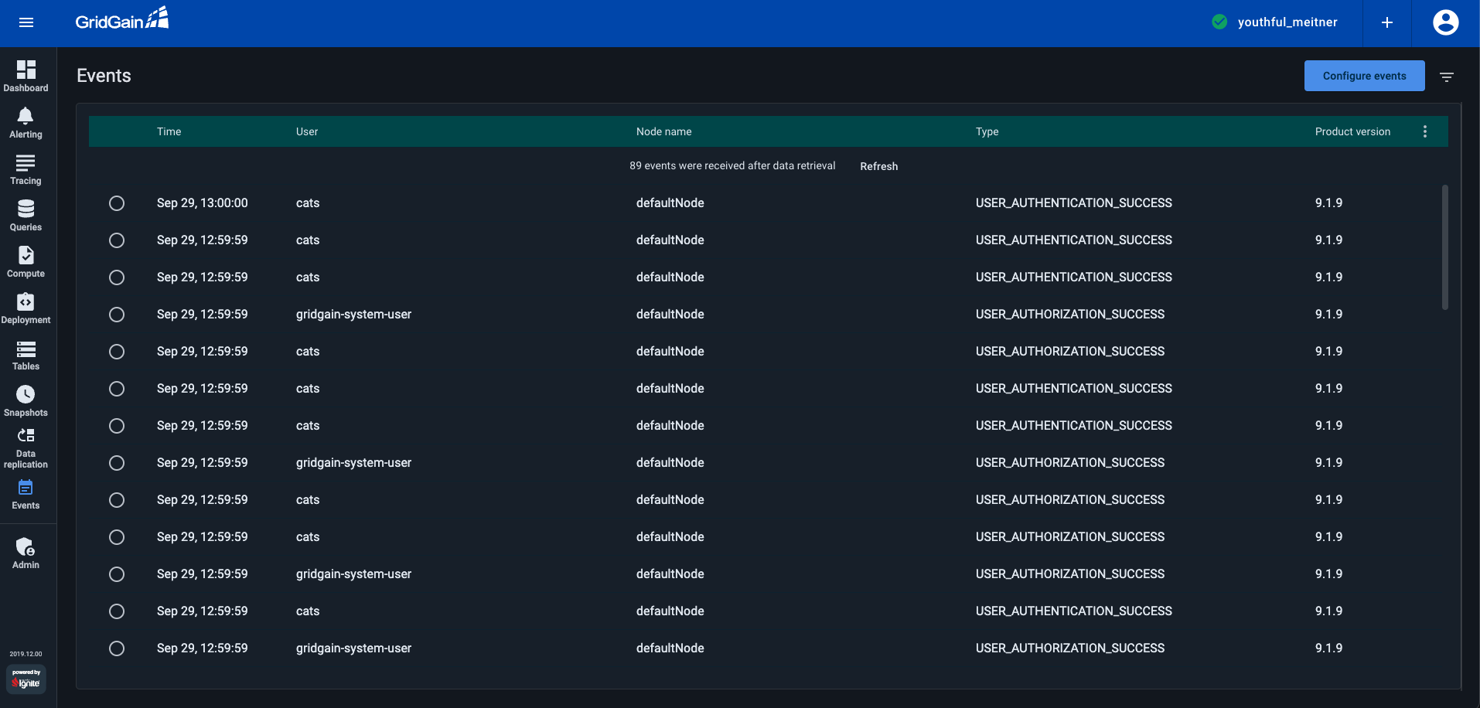The height and width of the screenshot is (708, 1480).
Task: Open the events filter options
Action: pos(1447,76)
